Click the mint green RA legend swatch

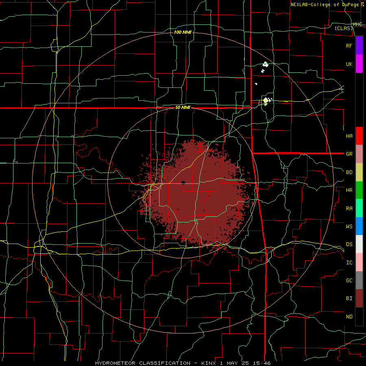(359, 208)
